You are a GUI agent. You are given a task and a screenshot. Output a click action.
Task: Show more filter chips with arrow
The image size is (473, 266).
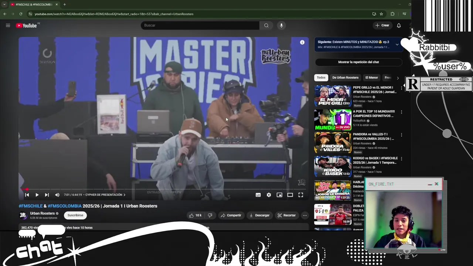pyautogui.click(x=398, y=78)
